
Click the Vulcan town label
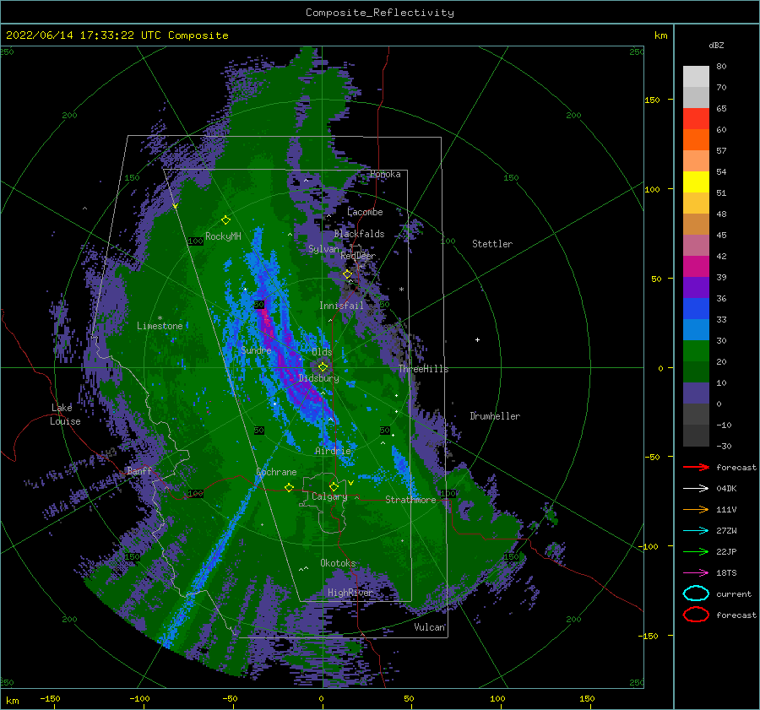(430, 627)
